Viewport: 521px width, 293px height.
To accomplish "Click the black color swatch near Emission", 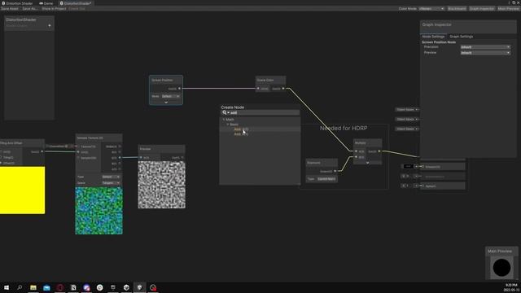I will pos(408,166).
